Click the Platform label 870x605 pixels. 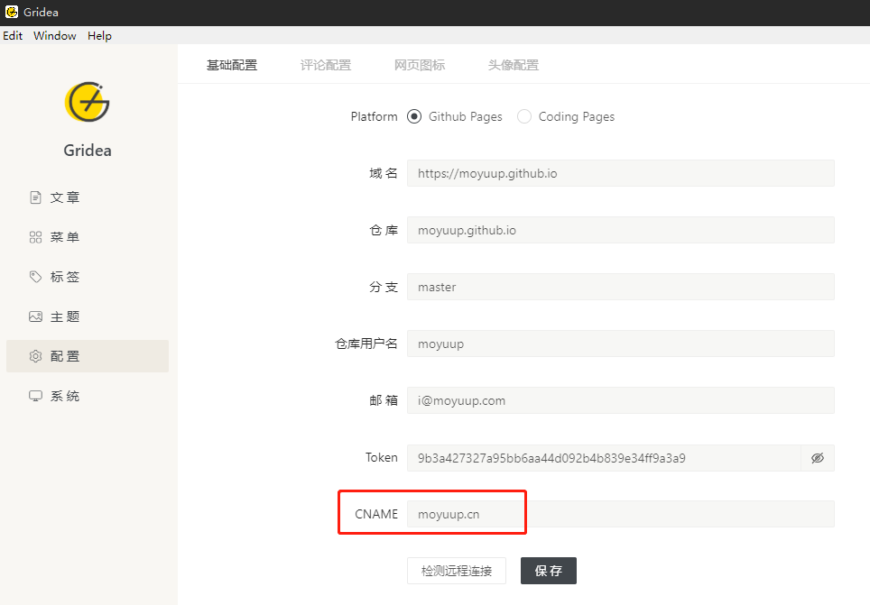coord(374,116)
